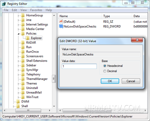Image resolution: width=150 pixels, height=121 pixels.
Task: Expand the Media Center node
Action: click(x=19, y=29)
